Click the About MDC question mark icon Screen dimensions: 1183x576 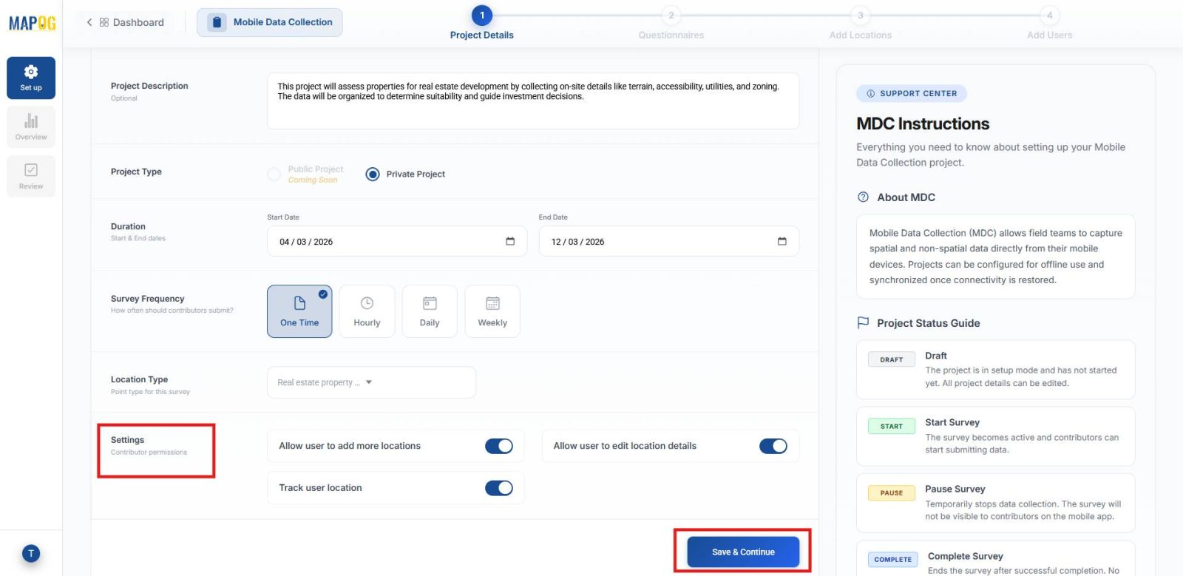tap(863, 197)
